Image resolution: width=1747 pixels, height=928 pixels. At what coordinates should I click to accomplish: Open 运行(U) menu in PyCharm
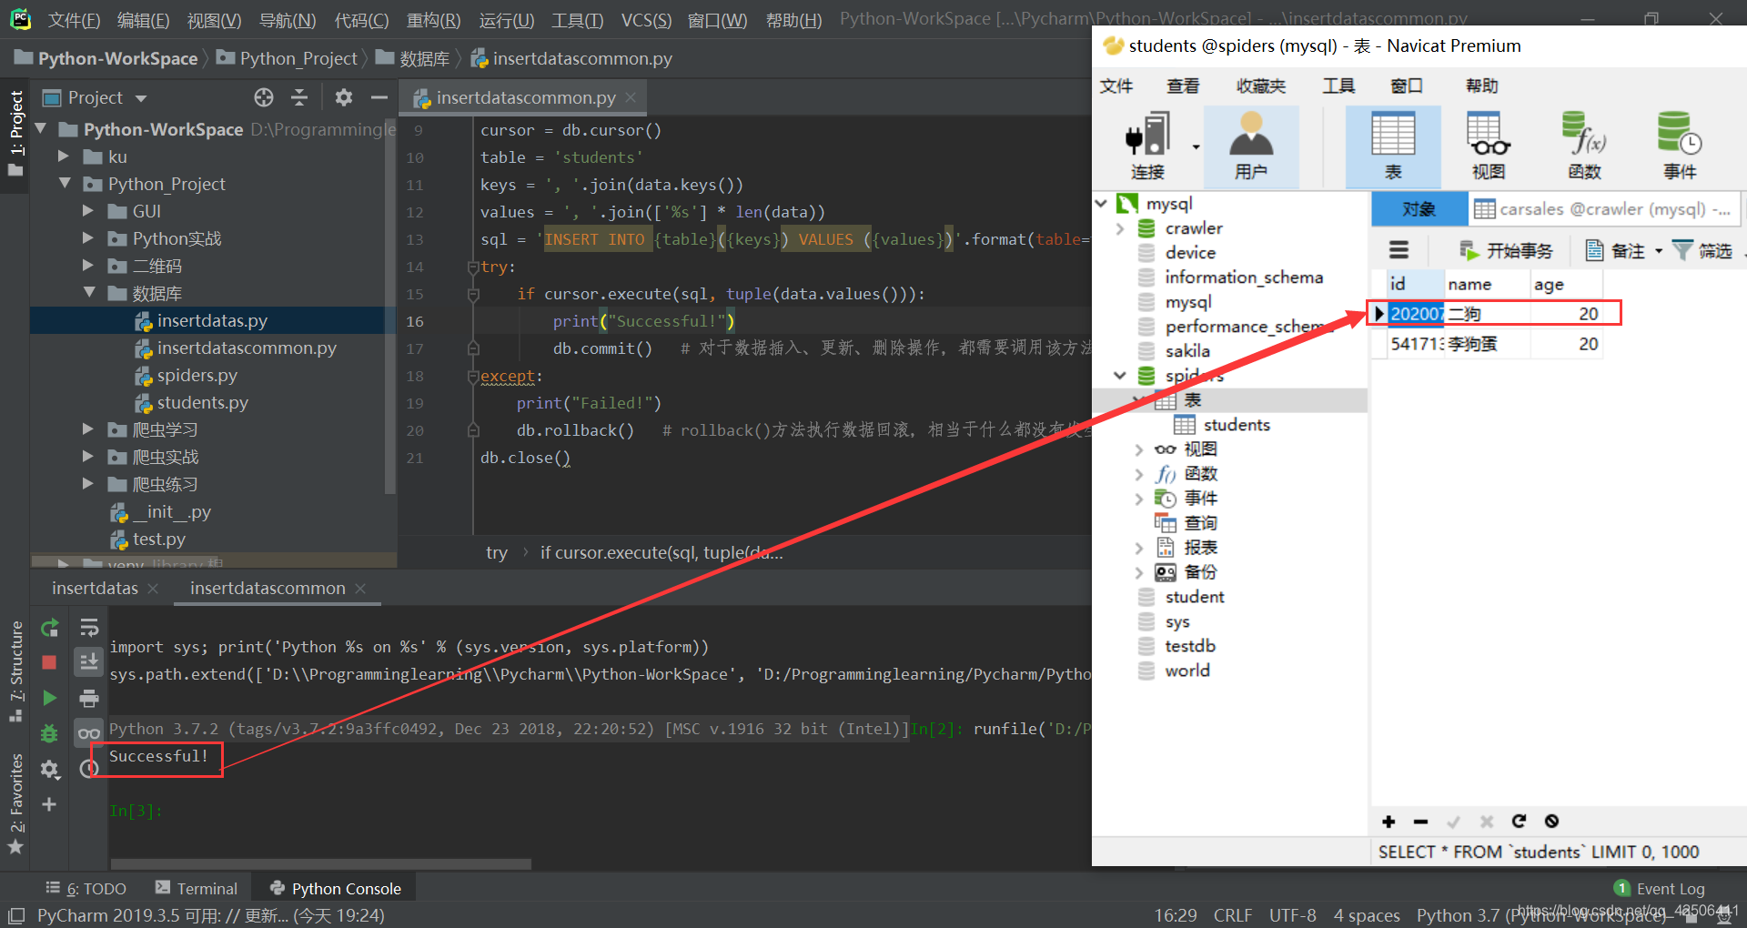(x=507, y=20)
